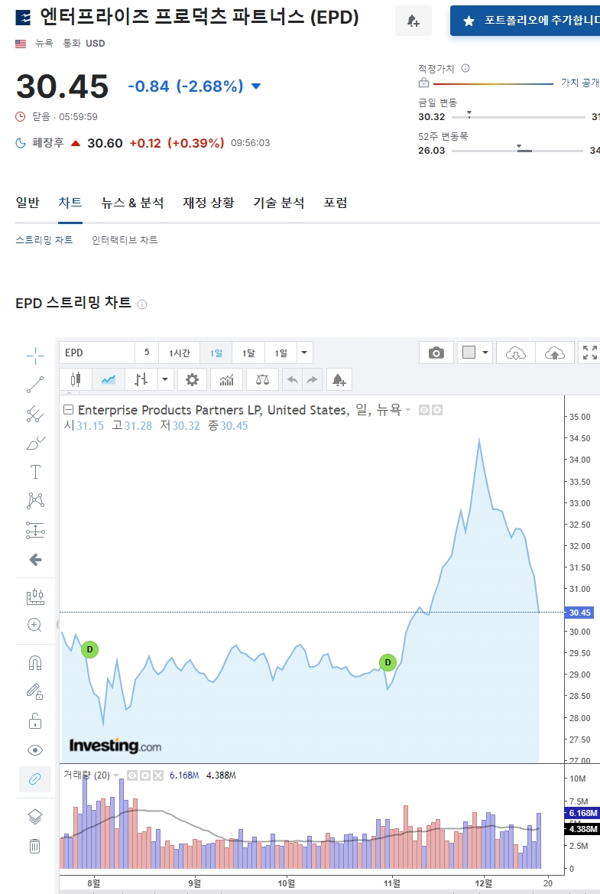Screen dimensions: 600x894
Task: Open the 거래량 (20) indicator dropdown
Action: tap(116, 775)
